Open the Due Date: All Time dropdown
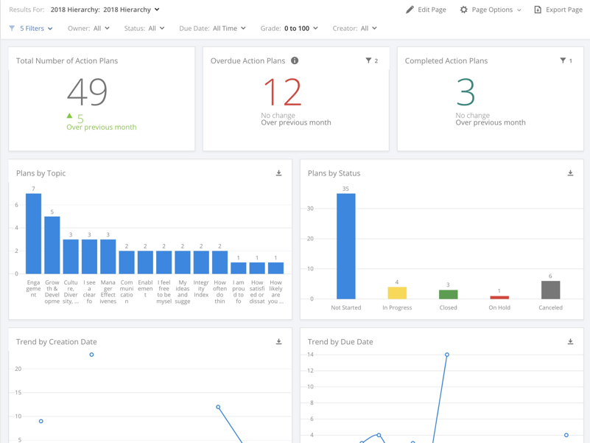 tap(213, 28)
